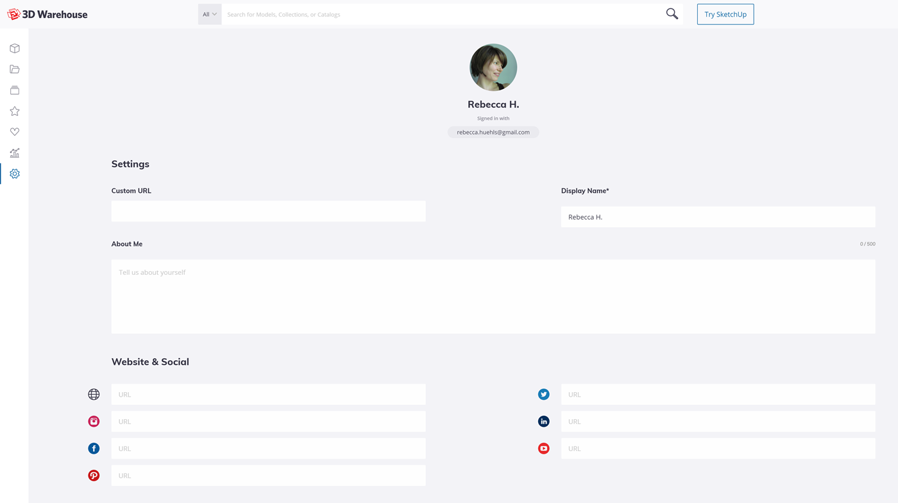Click the Display Name* label
898x503 pixels.
click(585, 191)
